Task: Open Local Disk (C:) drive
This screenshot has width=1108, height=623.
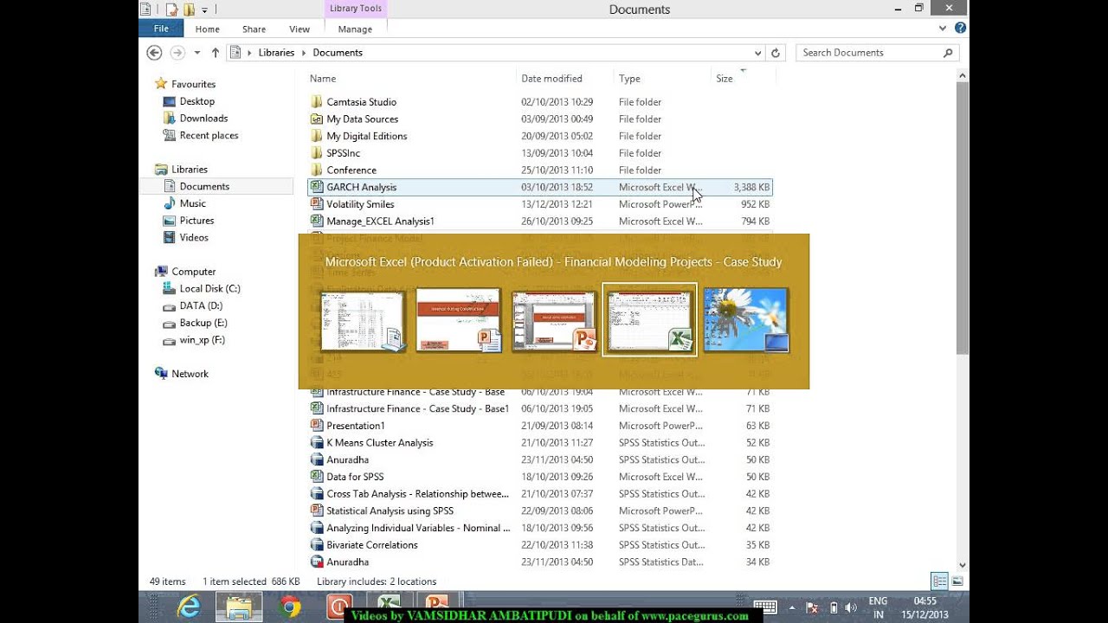Action: coord(209,288)
